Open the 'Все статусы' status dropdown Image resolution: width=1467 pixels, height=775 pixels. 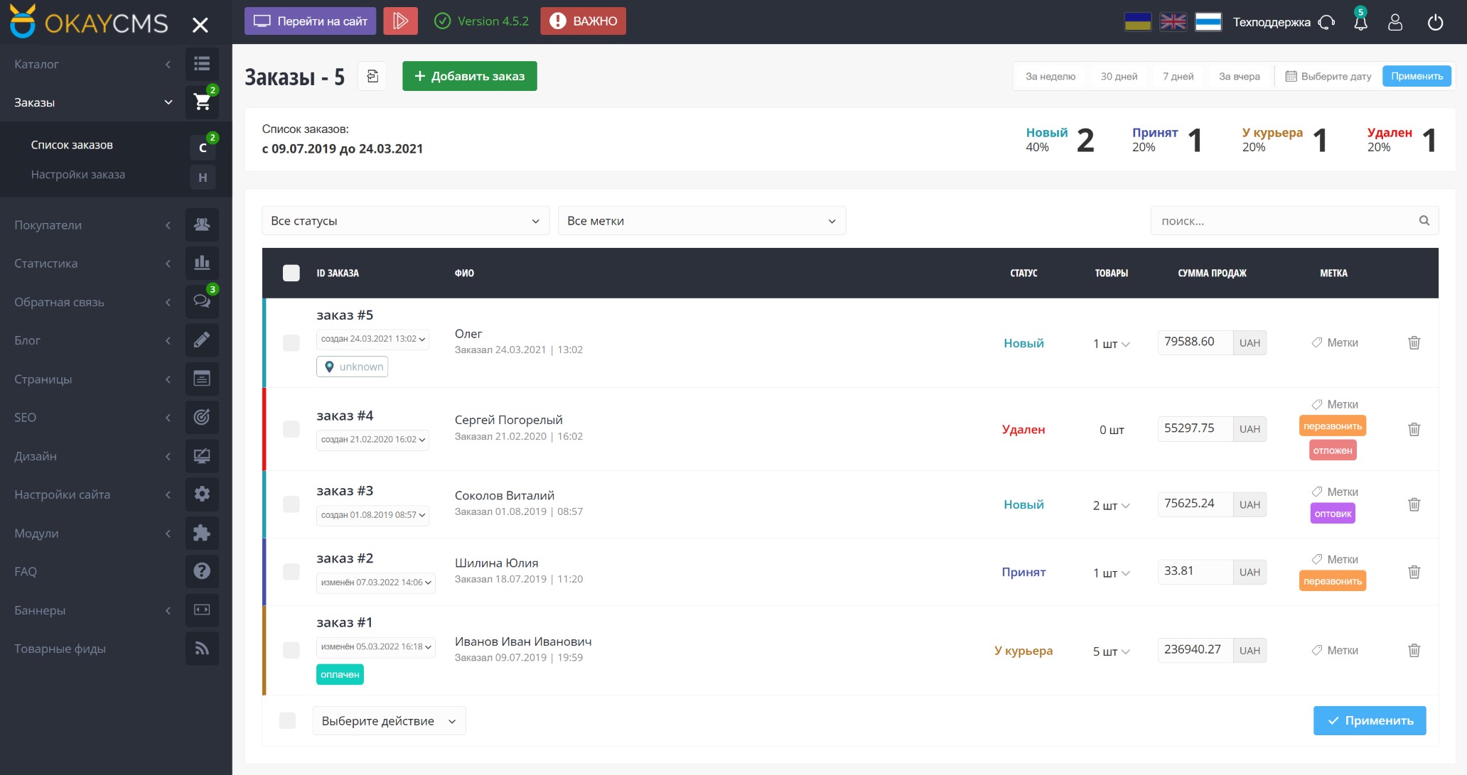405,221
